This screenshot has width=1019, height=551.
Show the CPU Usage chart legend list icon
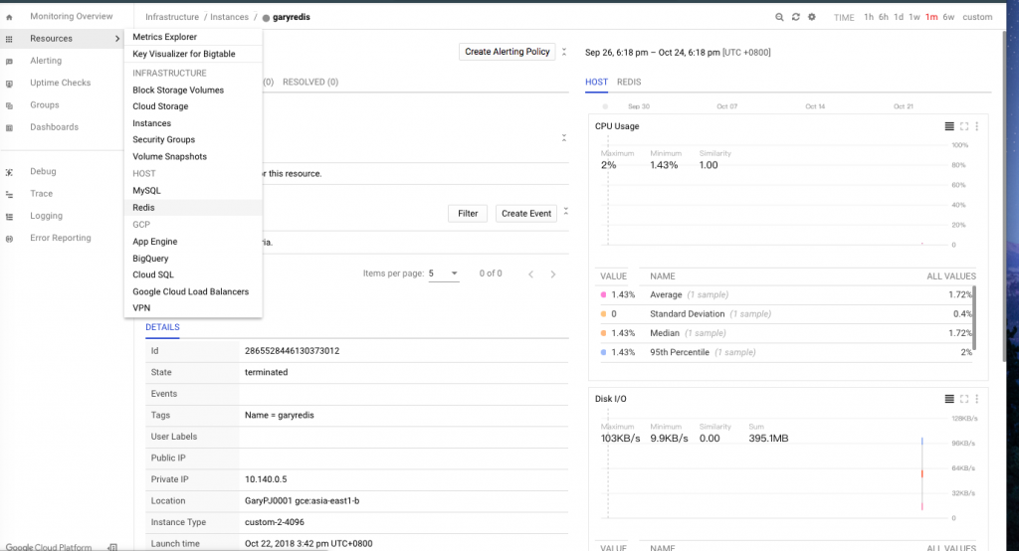tap(949, 126)
